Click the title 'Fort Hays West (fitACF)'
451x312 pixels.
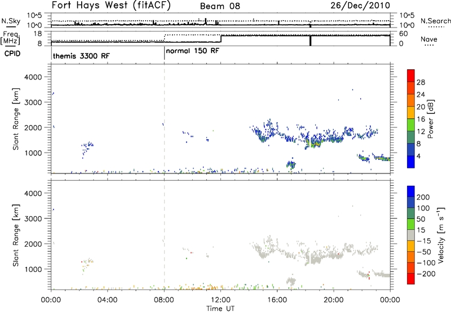(111, 6)
